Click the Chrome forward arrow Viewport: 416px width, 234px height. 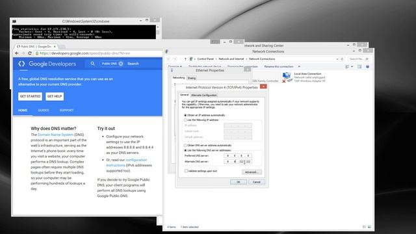(x=23, y=53)
